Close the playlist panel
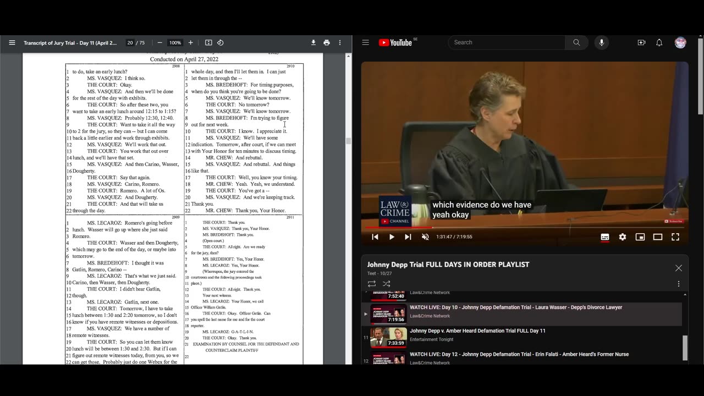704x396 pixels. [x=678, y=268]
